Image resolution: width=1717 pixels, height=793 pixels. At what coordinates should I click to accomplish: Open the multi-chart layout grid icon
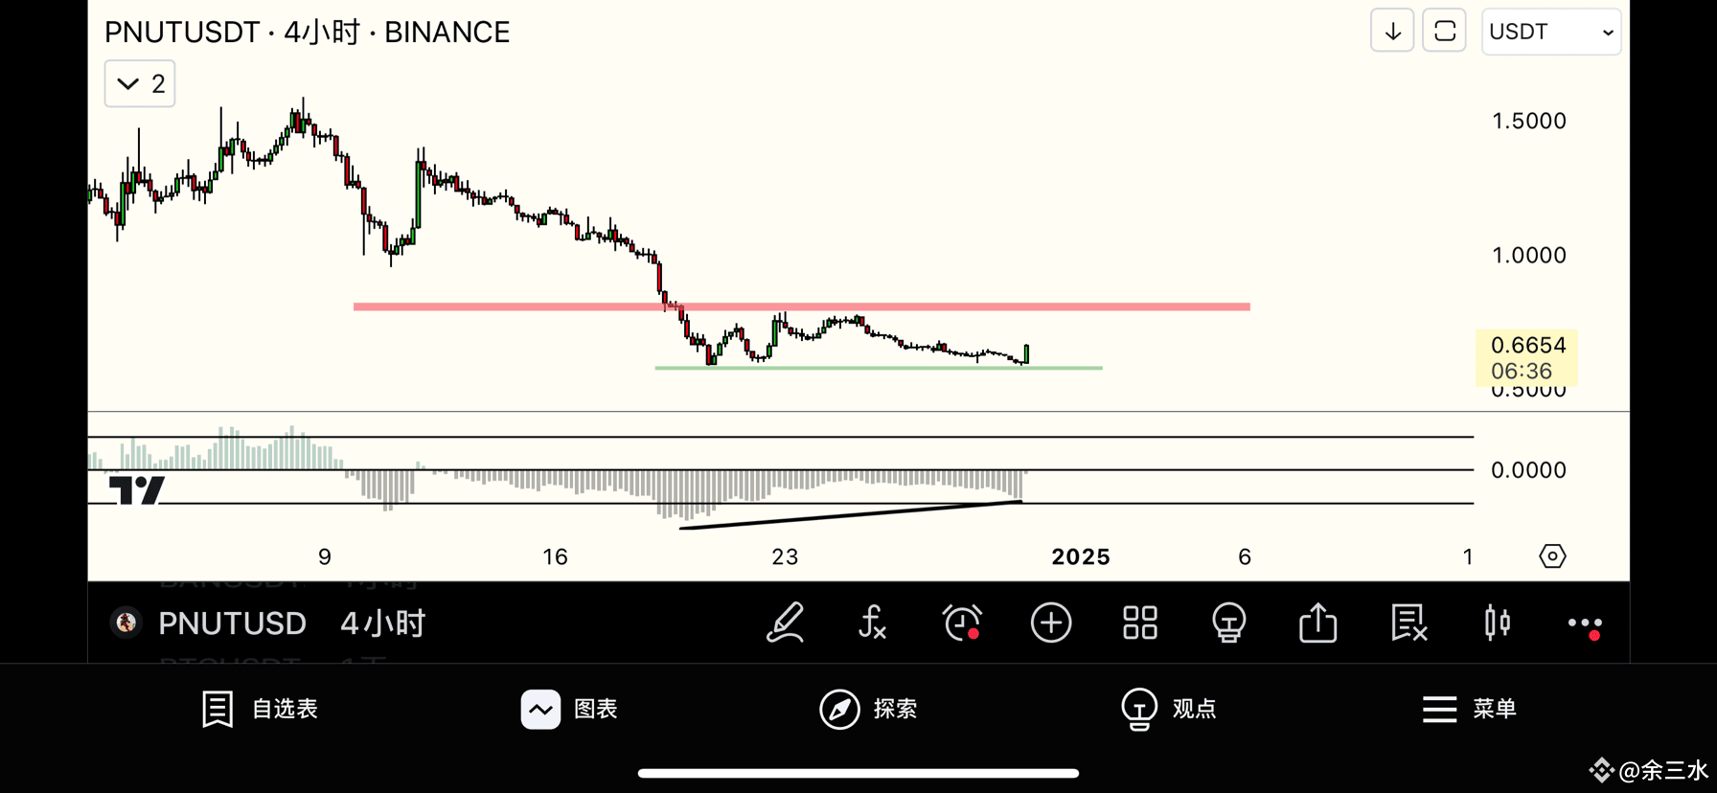tap(1139, 623)
